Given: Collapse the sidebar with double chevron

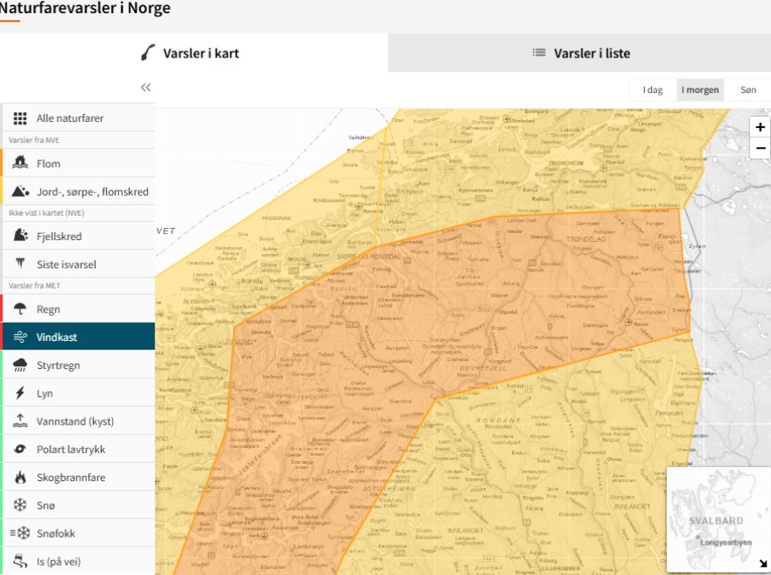Looking at the screenshot, I should tap(145, 87).
